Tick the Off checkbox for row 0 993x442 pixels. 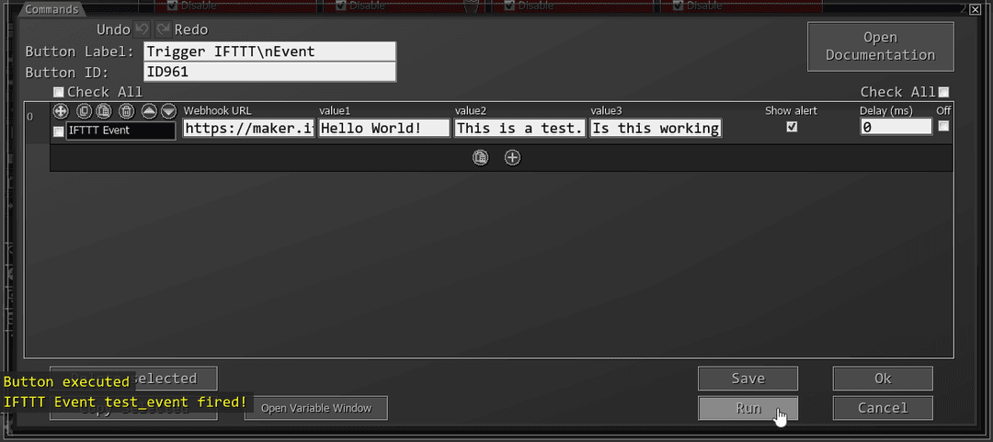[943, 126]
